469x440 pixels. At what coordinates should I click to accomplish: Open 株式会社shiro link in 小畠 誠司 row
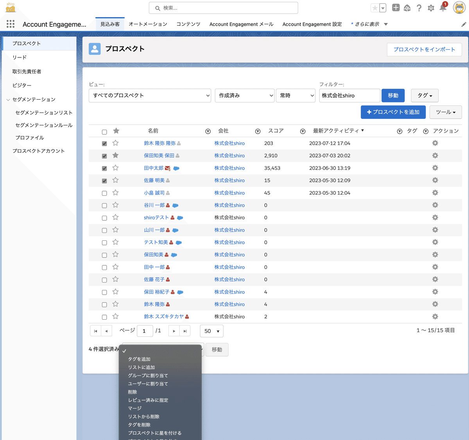229,193
